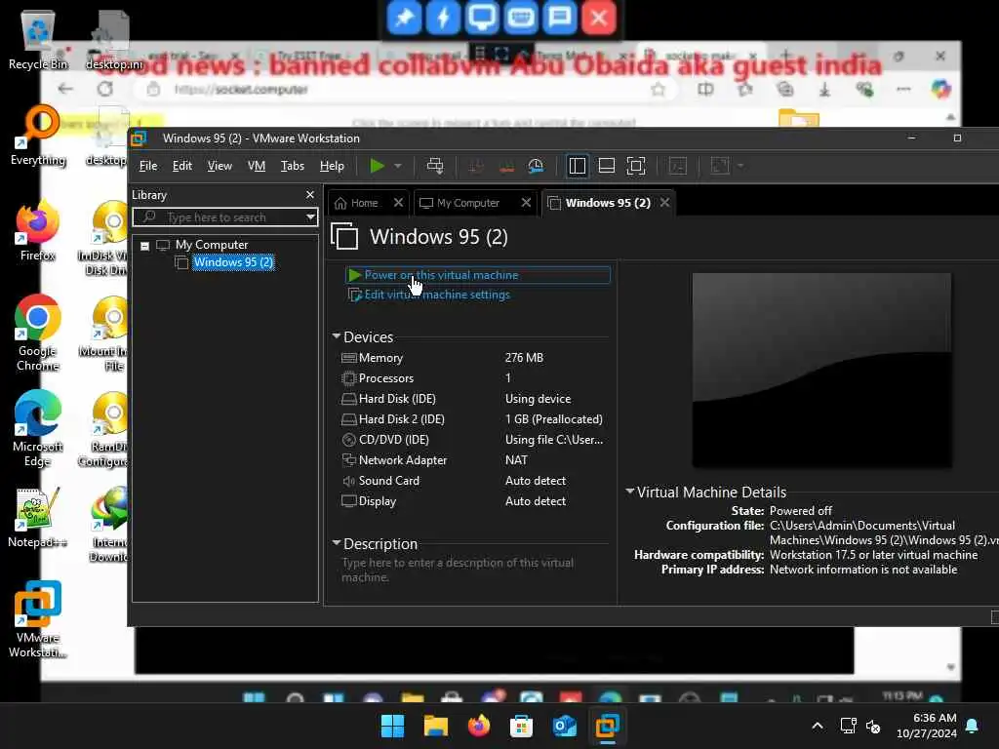Select the Hard Disk (IDE) device
This screenshot has height=749, width=999.
(473, 399)
